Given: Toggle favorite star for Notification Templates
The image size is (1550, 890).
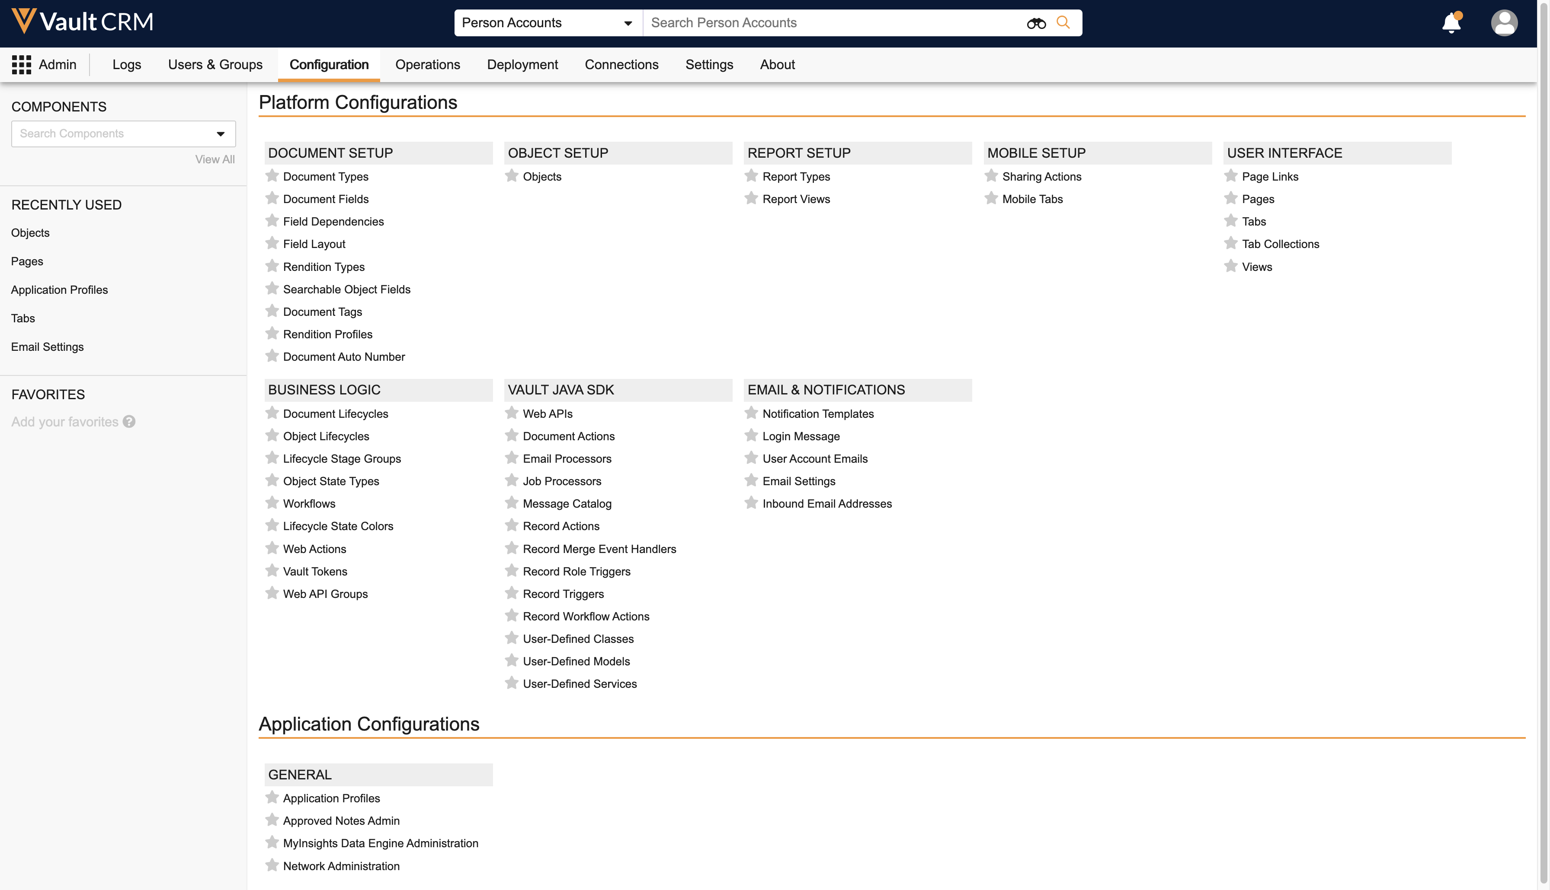Looking at the screenshot, I should click(752, 413).
